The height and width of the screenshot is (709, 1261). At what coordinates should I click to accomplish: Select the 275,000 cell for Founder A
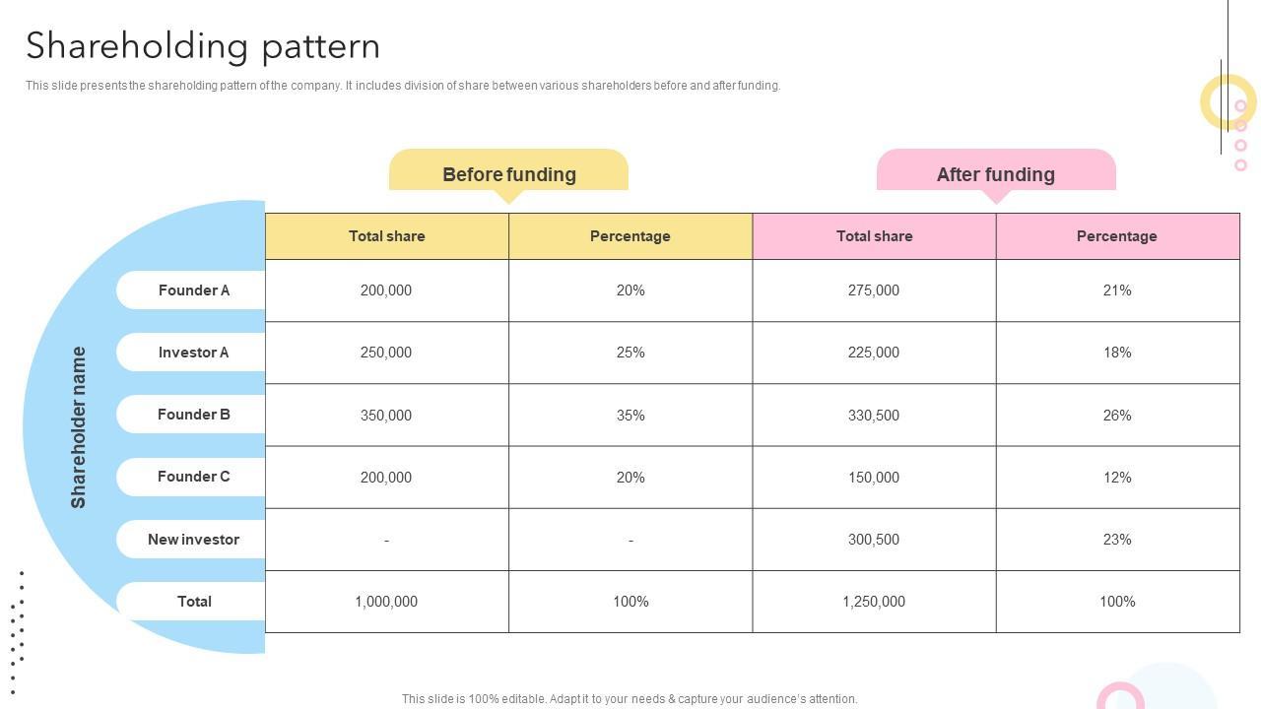coord(873,290)
